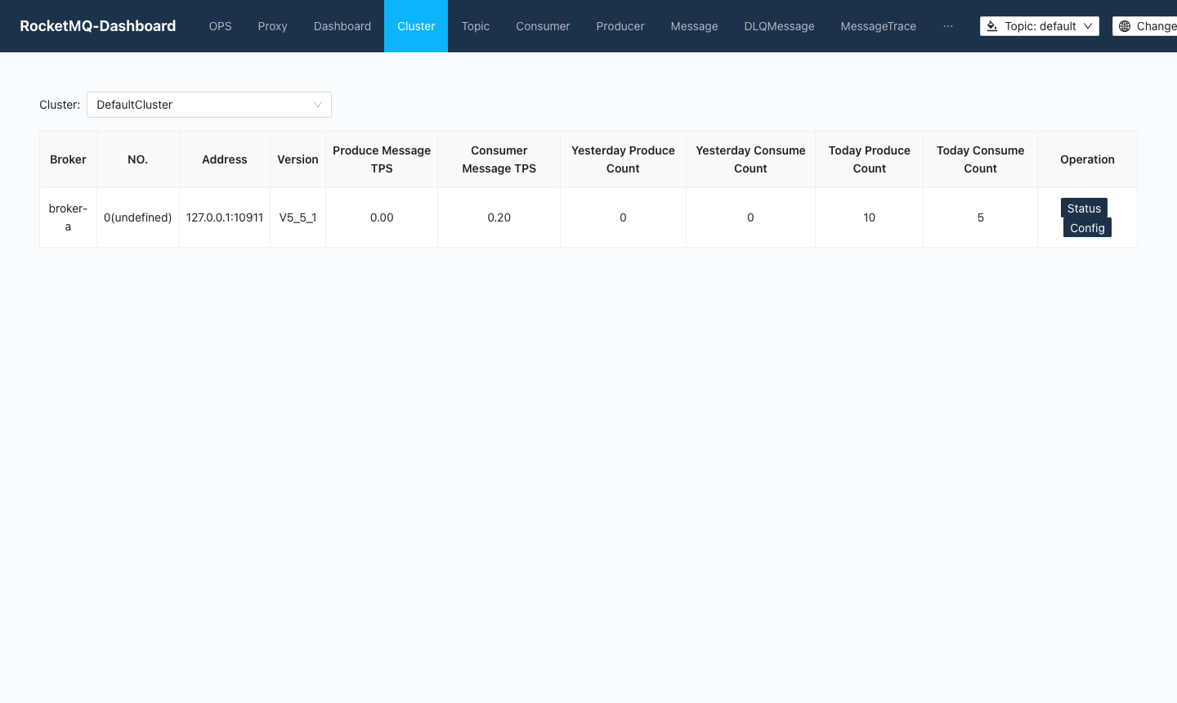Viewport: 1177px width, 703px height.
Task: Click the Cluster: label
Action: tap(60, 105)
